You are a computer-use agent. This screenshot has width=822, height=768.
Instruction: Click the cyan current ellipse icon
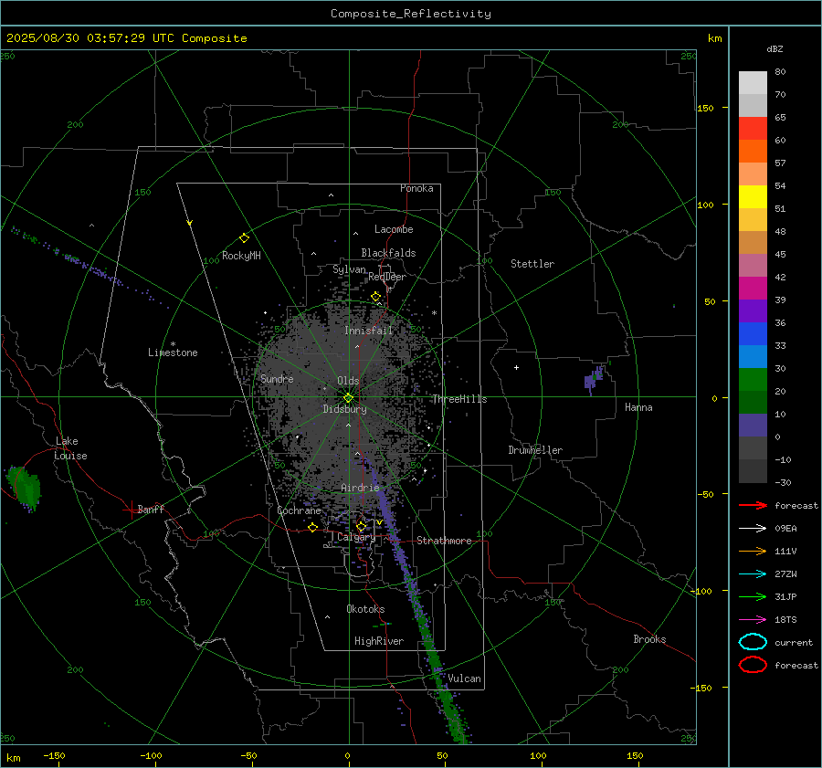coord(753,642)
